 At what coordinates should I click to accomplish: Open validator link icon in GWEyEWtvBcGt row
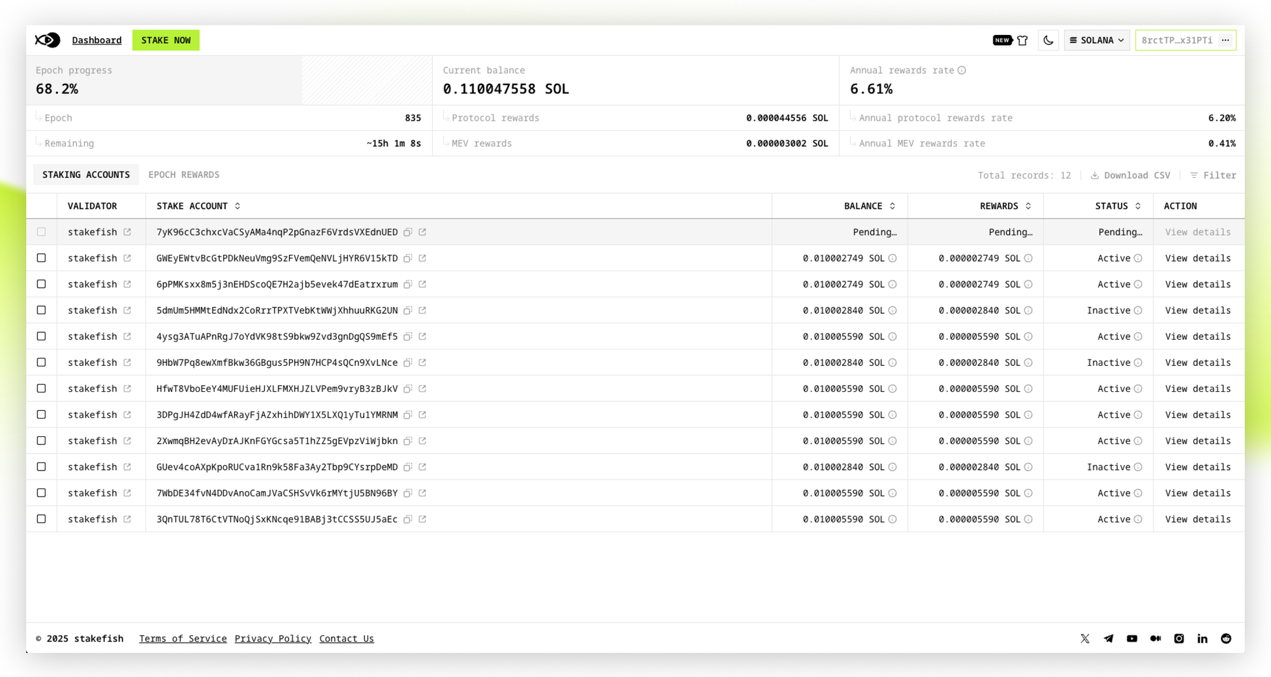tap(127, 258)
